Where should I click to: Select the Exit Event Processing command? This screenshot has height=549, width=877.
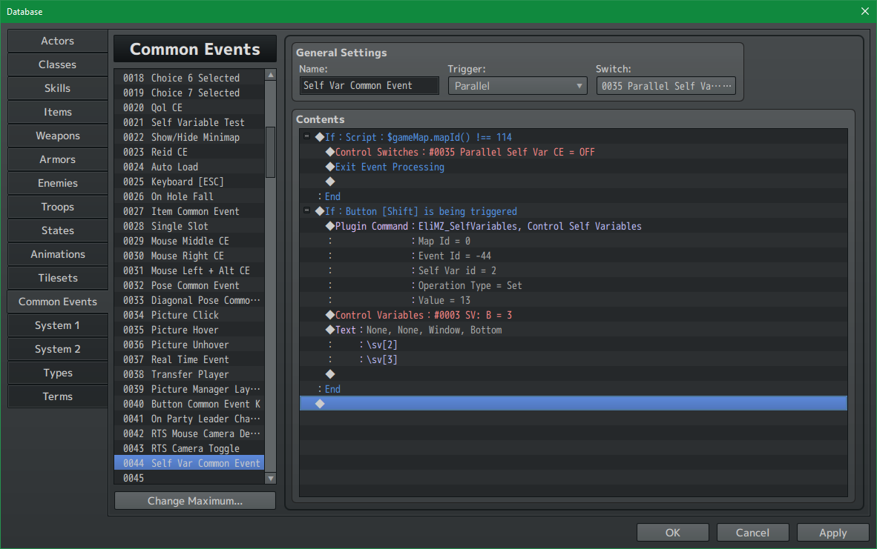point(574,167)
